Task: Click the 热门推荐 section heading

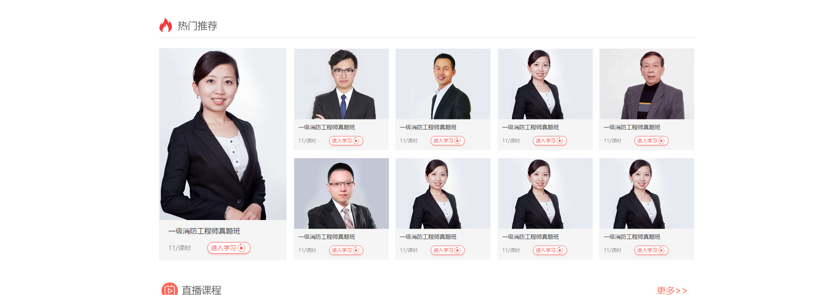Action: 198,26
